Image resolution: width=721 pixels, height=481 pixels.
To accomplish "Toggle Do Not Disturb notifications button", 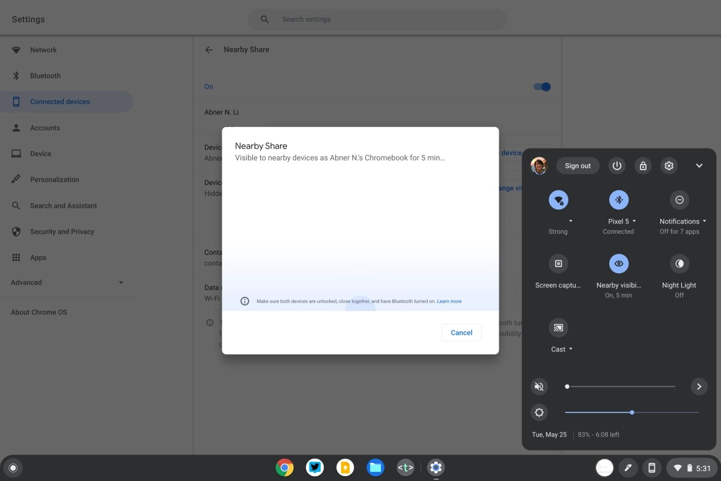I will pos(680,200).
